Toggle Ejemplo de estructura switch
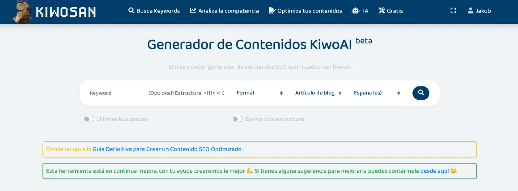Screen dimensions: 518x191 [238, 119]
